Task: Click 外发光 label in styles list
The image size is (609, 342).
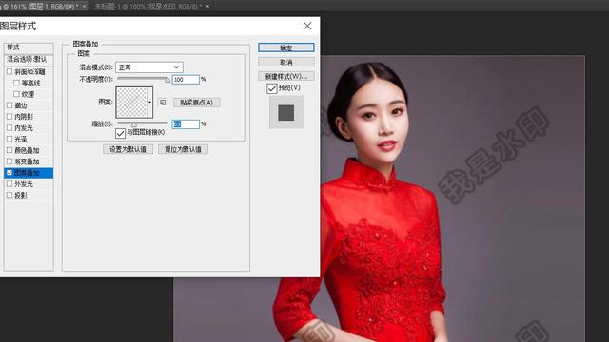Action: point(24,184)
